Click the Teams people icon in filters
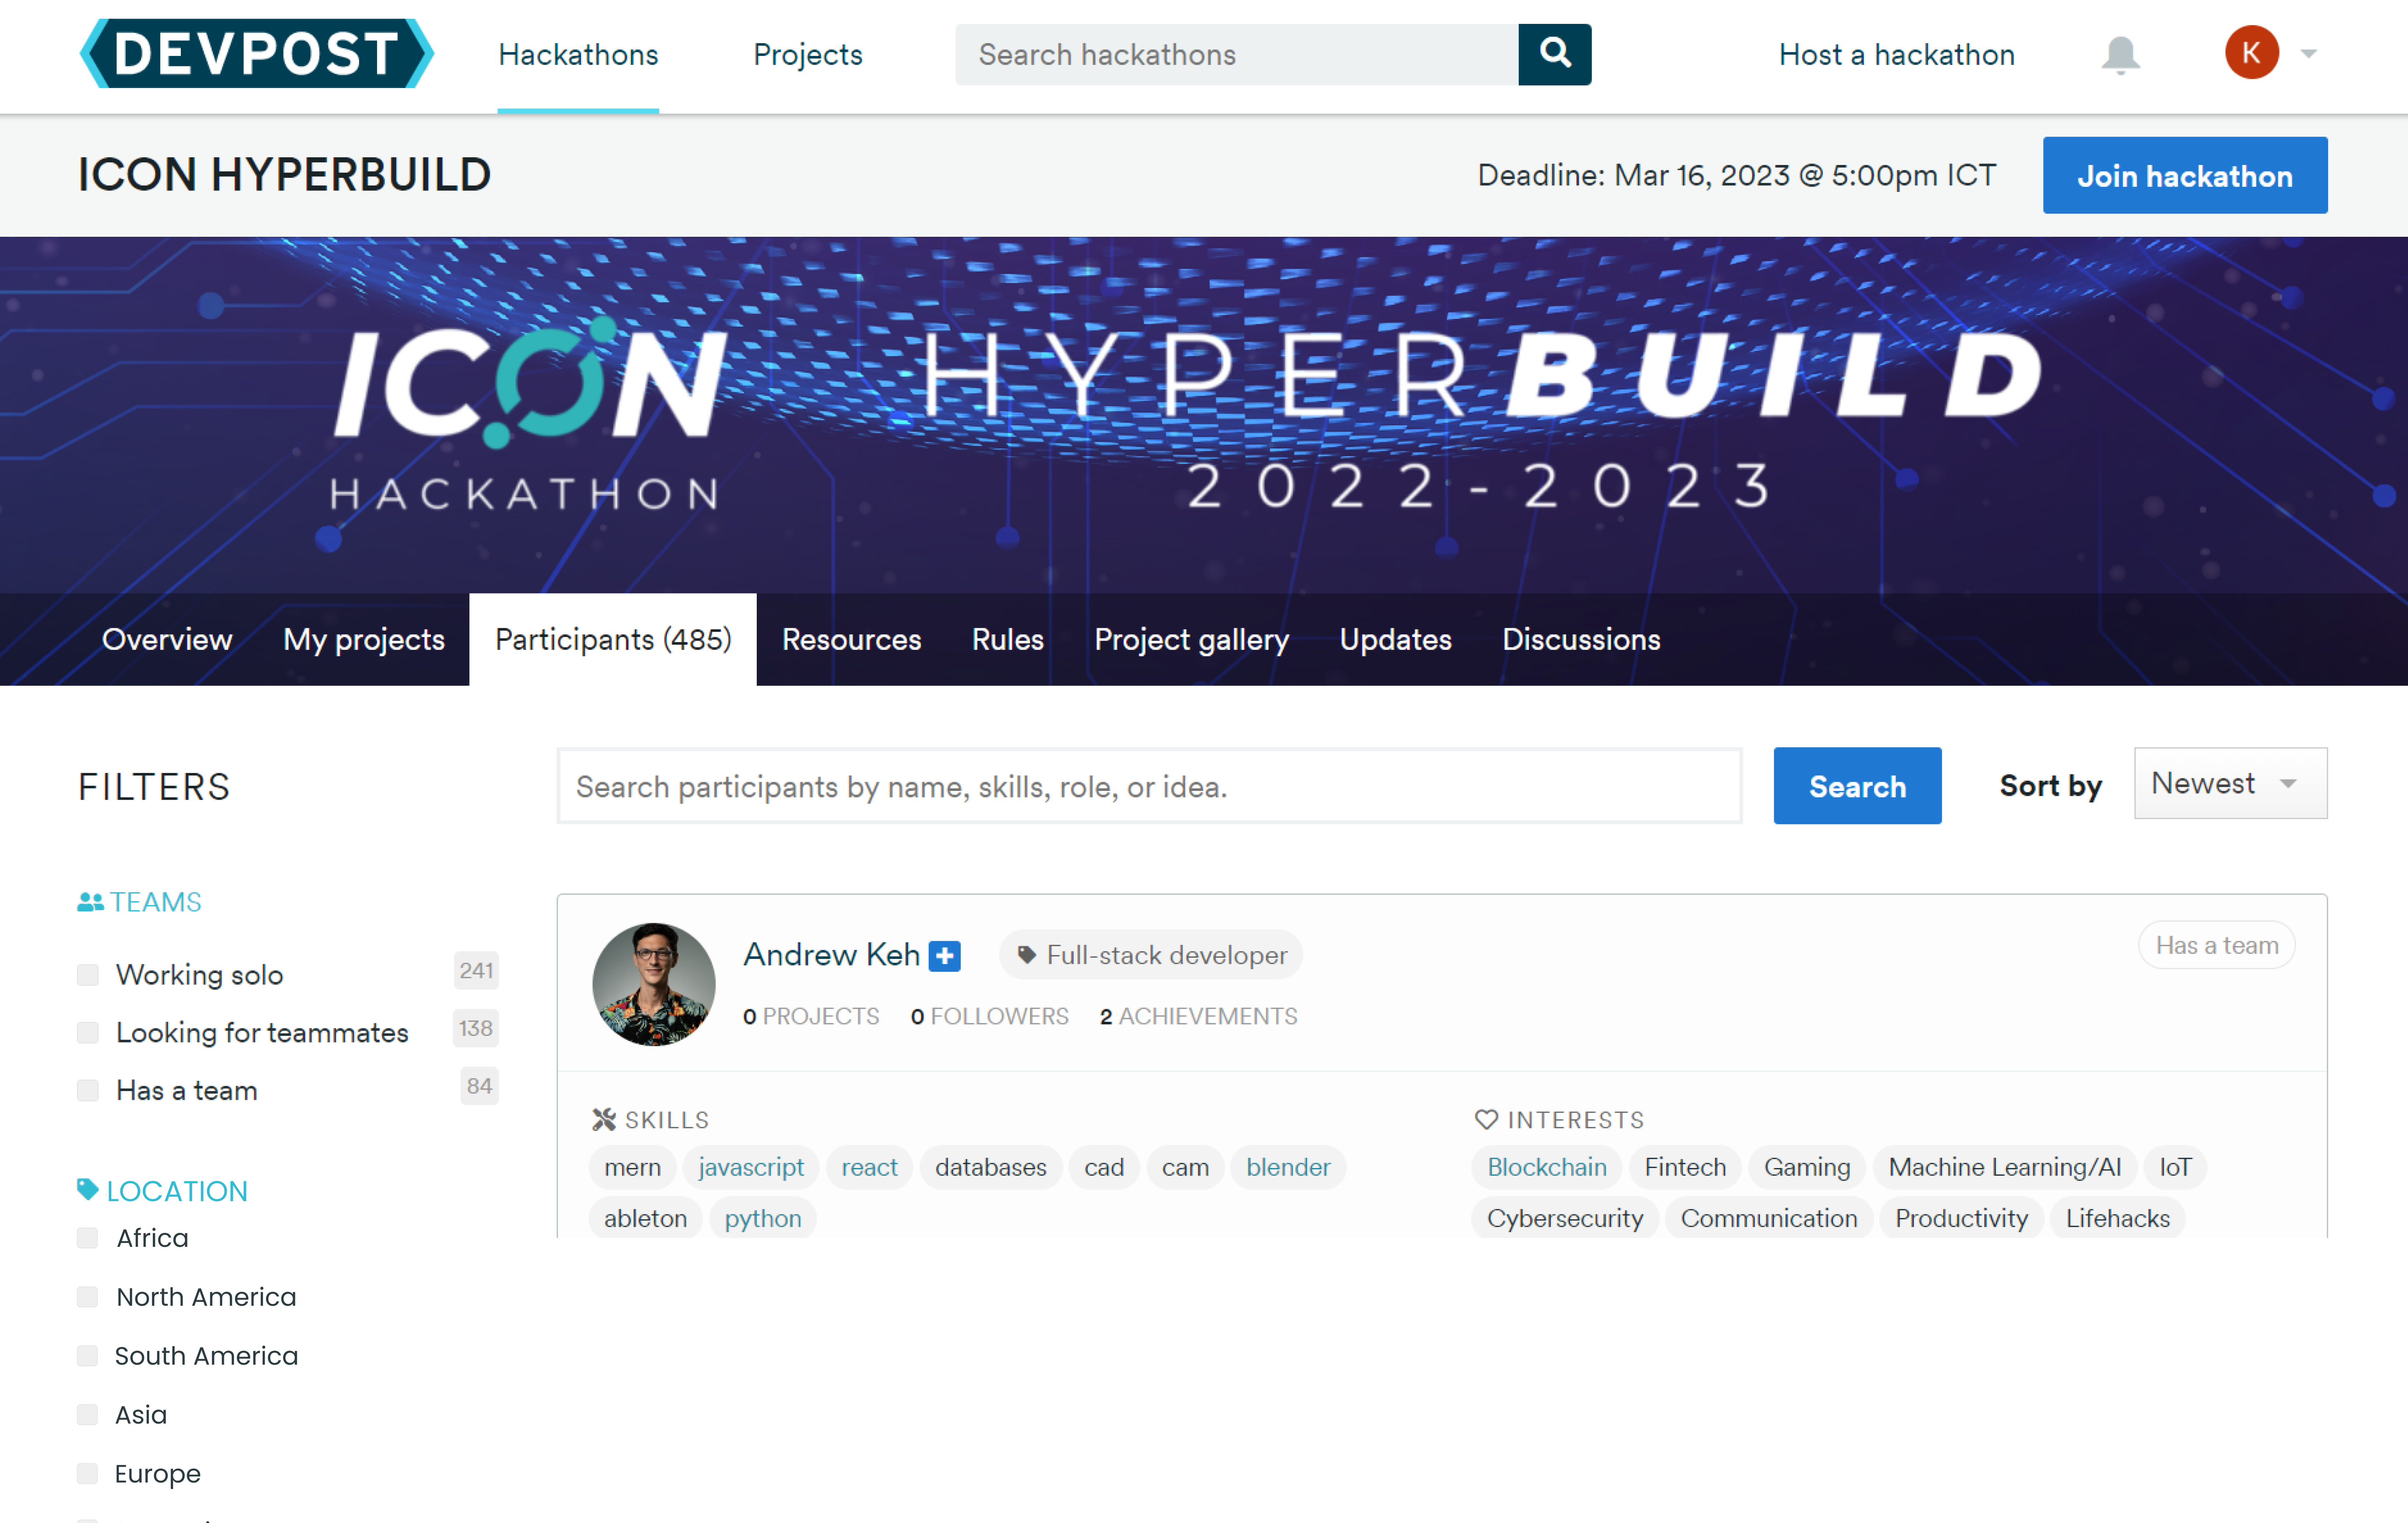2408x1523 pixels. click(90, 902)
